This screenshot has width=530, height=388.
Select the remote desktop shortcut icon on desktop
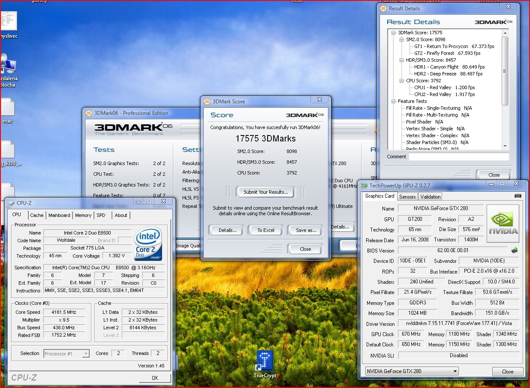[9, 66]
